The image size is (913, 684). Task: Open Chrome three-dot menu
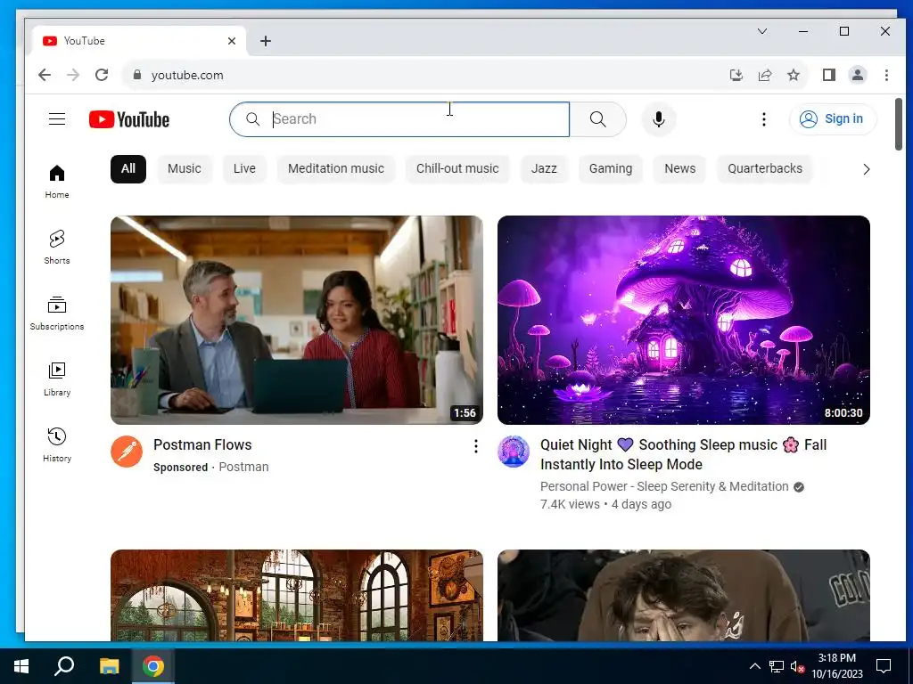(x=886, y=75)
